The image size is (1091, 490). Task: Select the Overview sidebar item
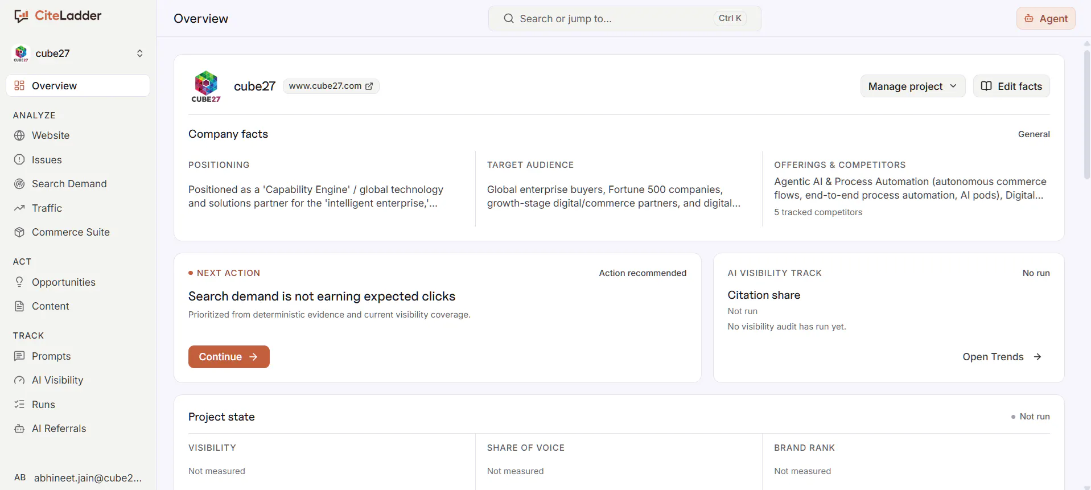click(78, 85)
